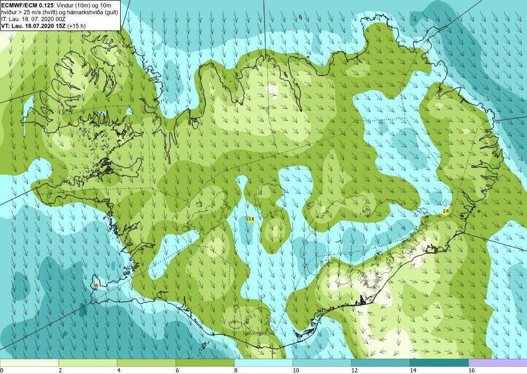Click the valid time 'VT: Lau. 18.07.2020 15Z'

[x=34, y=26]
